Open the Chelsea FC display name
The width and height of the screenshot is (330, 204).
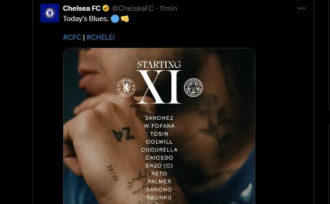(x=82, y=8)
